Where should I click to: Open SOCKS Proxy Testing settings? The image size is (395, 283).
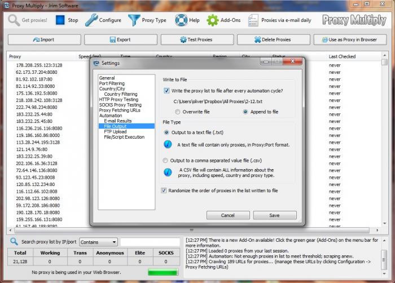[120, 105]
